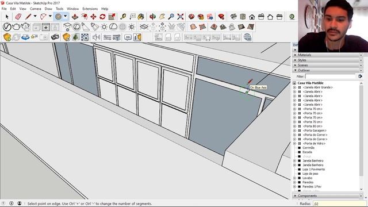Screen dimensions: 368x207
Task: Expand the Lavabo tree node
Action: 294,178
